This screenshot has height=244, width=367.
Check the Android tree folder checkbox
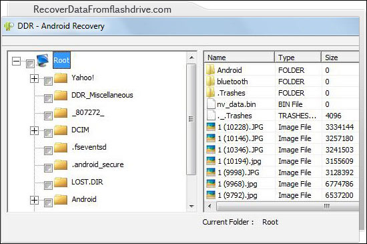click(48, 203)
